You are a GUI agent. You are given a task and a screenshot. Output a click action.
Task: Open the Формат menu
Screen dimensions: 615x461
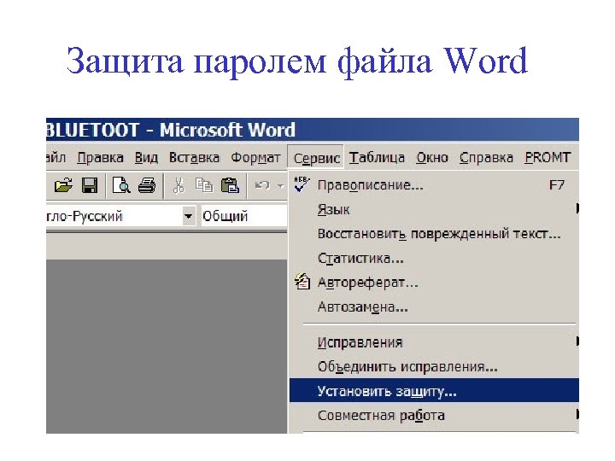(255, 158)
